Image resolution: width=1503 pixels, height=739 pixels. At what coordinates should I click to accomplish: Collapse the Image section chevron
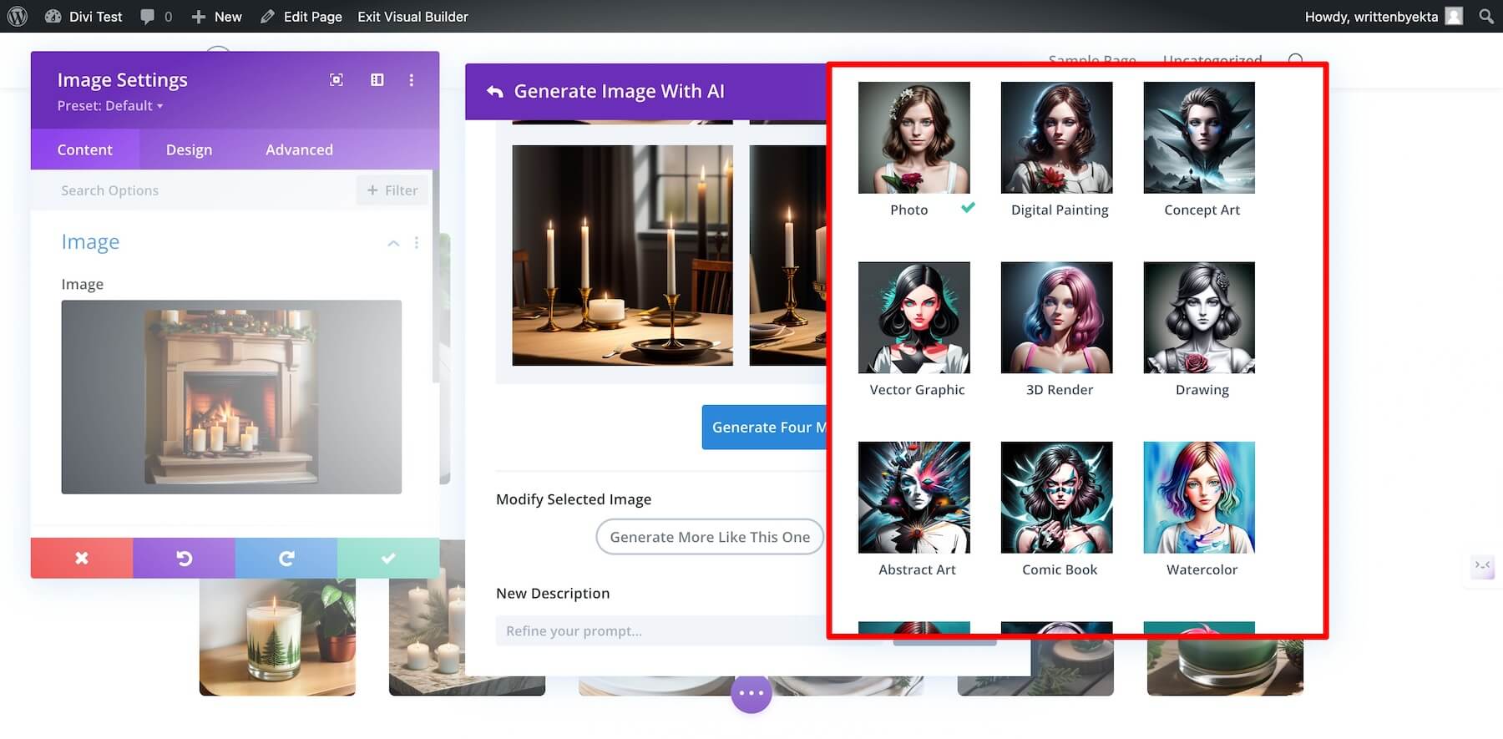[393, 243]
